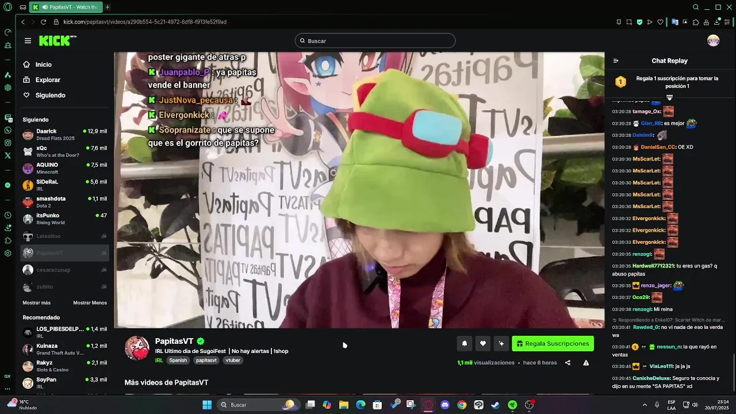Image resolution: width=736 pixels, height=414 pixels.
Task: Click the pin icon in address bar
Action: (619, 22)
